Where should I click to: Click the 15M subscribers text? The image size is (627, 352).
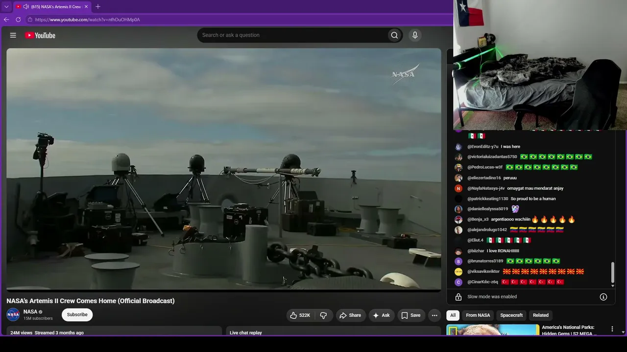(38, 318)
